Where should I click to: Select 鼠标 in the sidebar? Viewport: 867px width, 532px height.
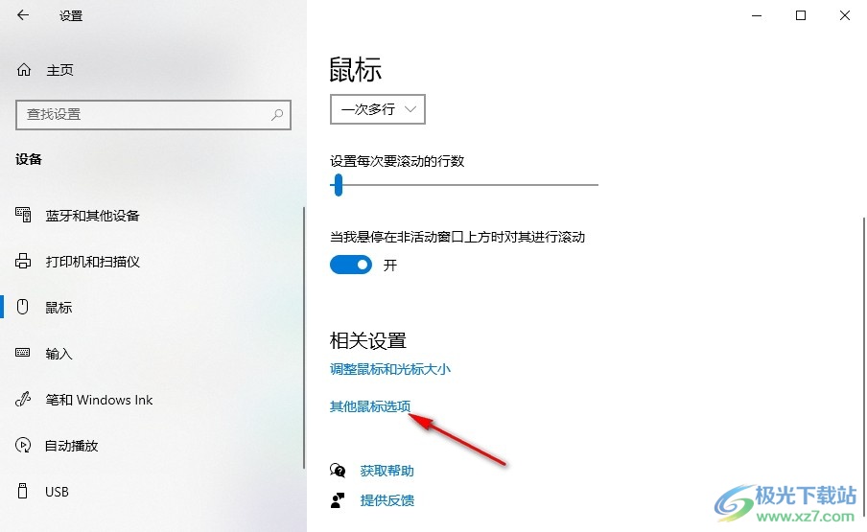pos(59,307)
